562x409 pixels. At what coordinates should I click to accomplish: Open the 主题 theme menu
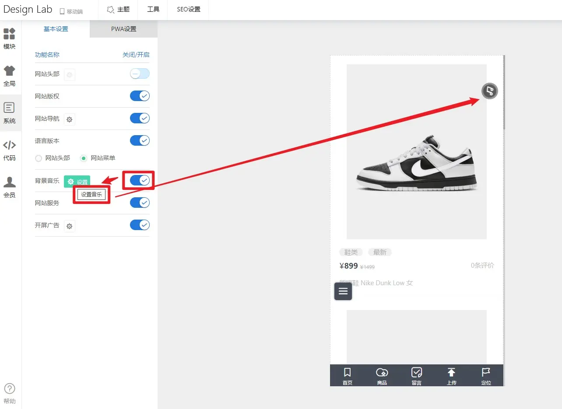[x=118, y=10]
